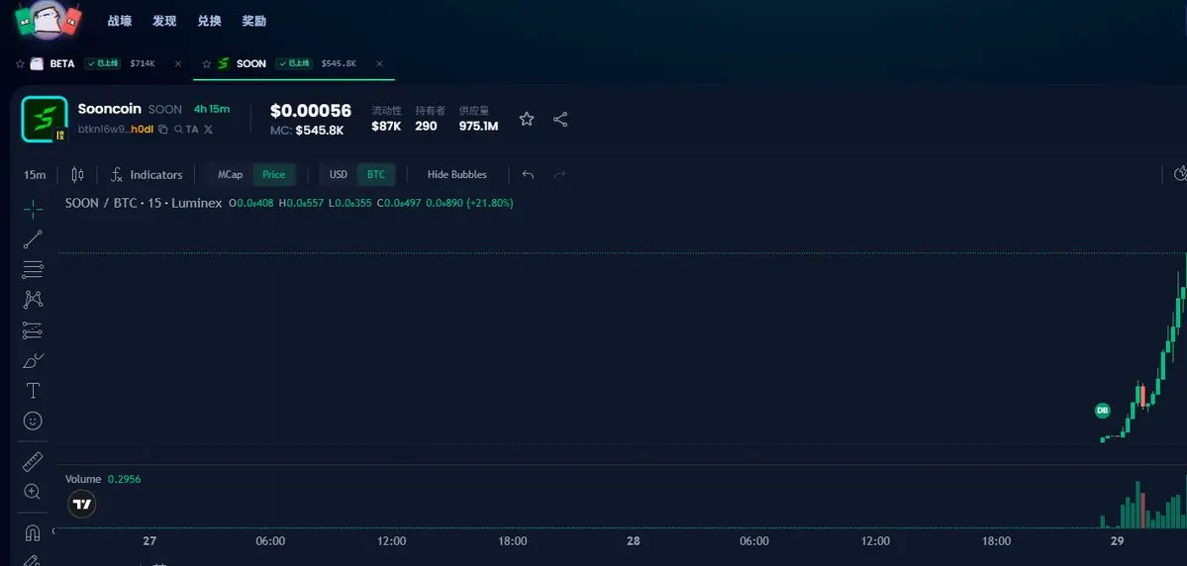Share the Sooncoin token page
The image size is (1187, 566).
[x=560, y=120]
